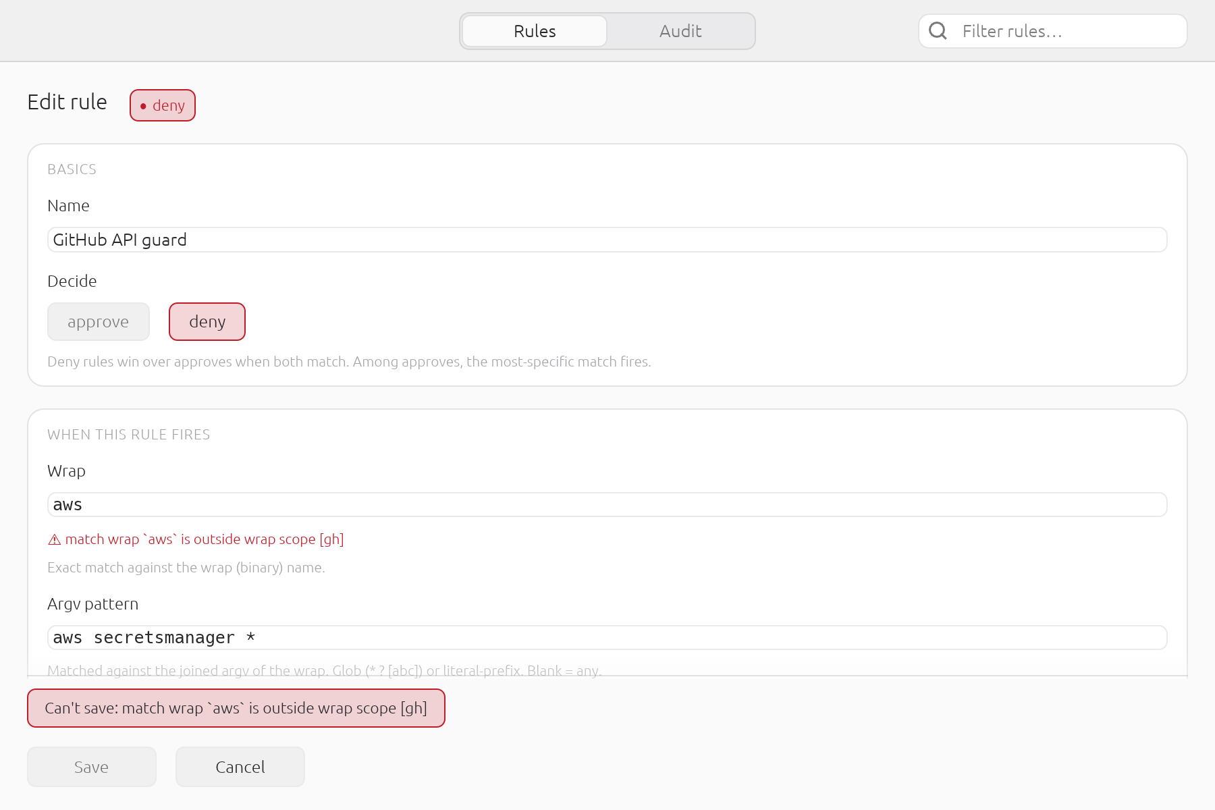Click the Can't save error banner

tap(236, 708)
